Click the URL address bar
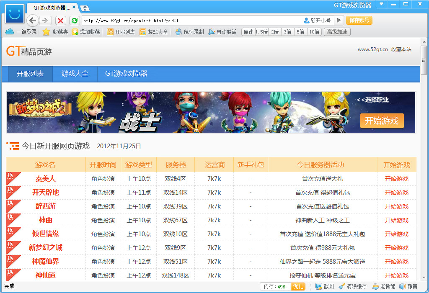This screenshot has height=293, width=429. 191,21
